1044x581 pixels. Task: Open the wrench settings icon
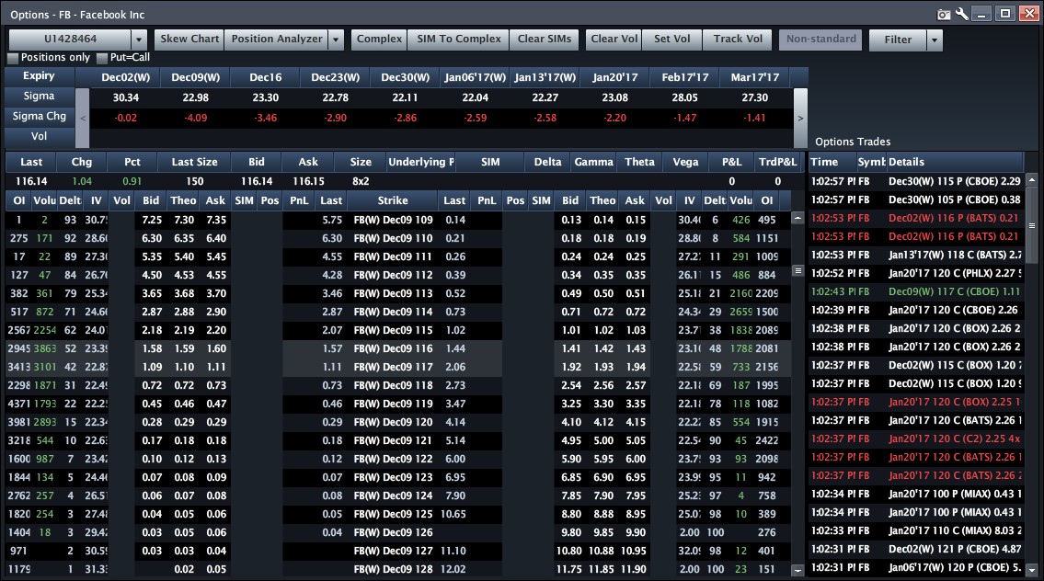click(962, 14)
